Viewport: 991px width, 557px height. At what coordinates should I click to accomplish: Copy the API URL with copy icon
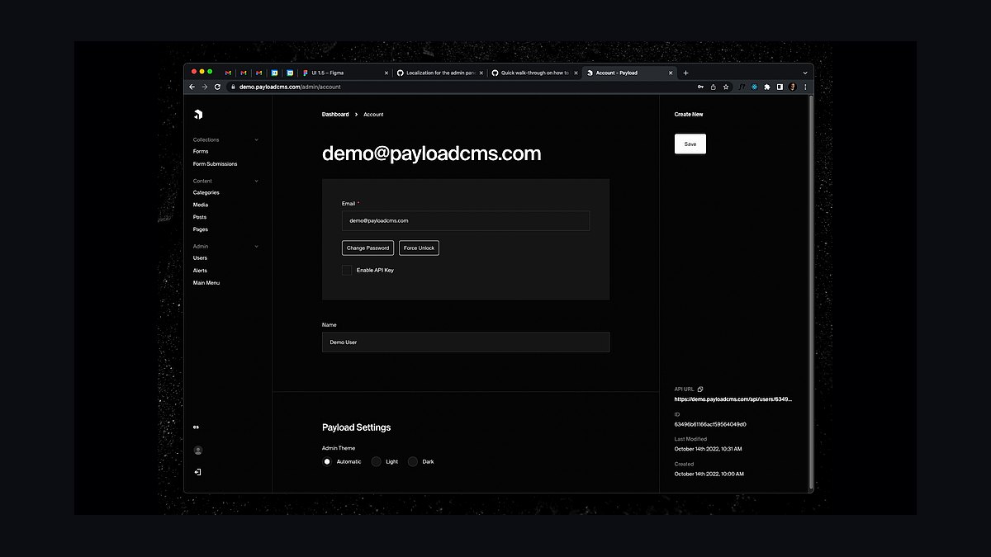pyautogui.click(x=700, y=389)
